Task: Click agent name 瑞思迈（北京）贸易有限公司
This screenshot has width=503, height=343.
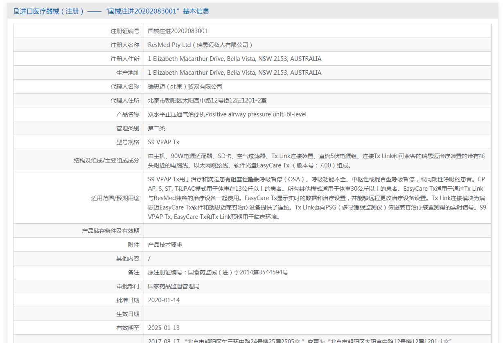Action: pos(185,87)
